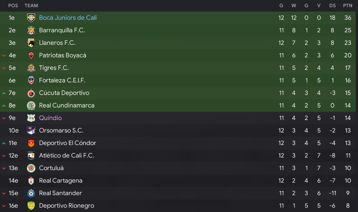The height and width of the screenshot is (212, 358).
Task: Sort by the DS goal difference header
Action: point(332,6)
